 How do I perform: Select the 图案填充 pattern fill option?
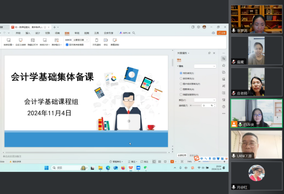tap(181, 89)
